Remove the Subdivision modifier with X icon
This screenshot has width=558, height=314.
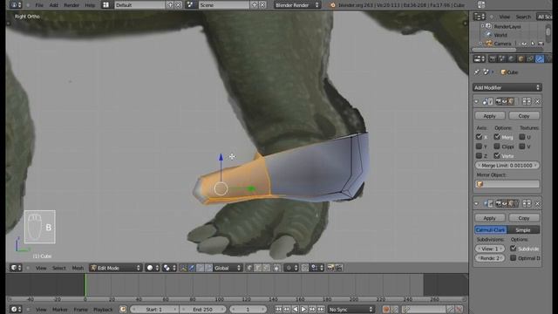tap(537, 203)
